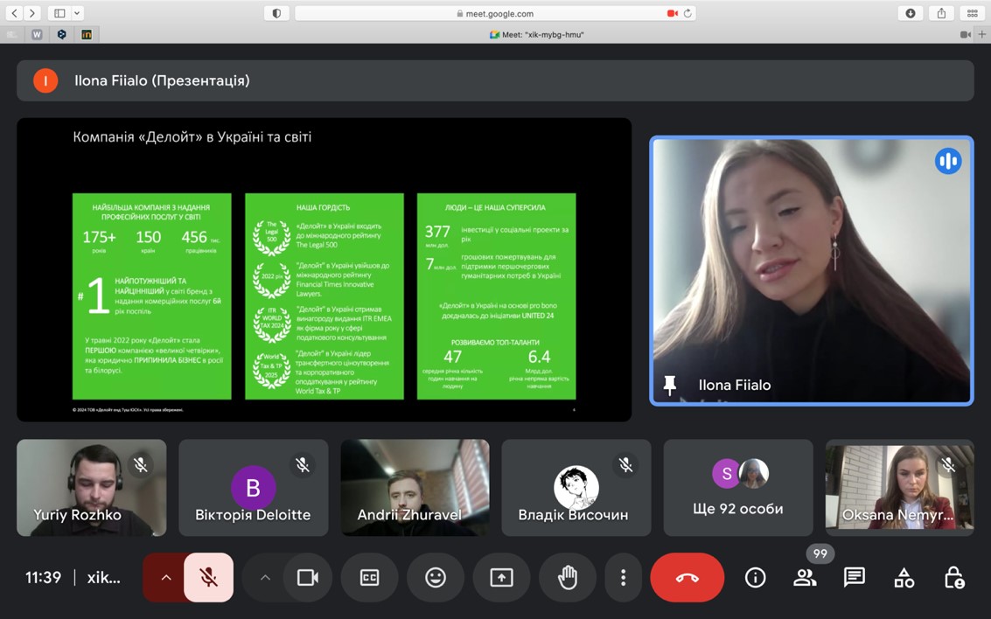Click the red camera indicator in the address bar

point(672,13)
